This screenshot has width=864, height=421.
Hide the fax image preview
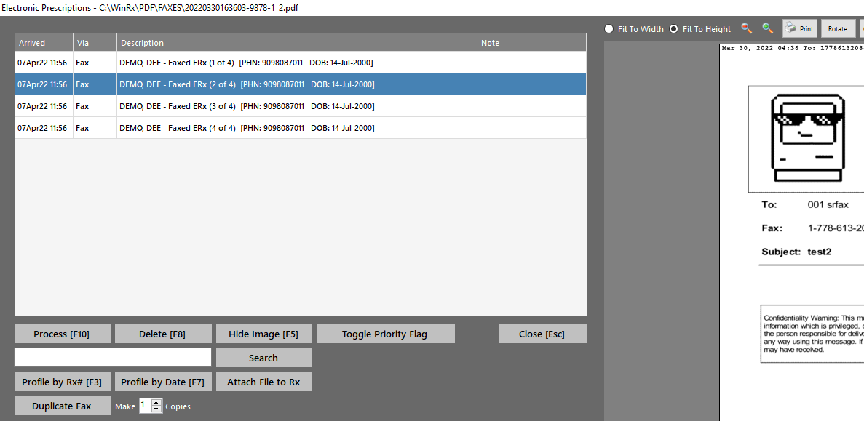tap(263, 334)
